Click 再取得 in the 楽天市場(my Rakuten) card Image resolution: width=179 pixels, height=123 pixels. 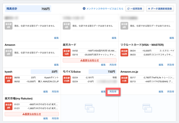[x=55, y=119]
